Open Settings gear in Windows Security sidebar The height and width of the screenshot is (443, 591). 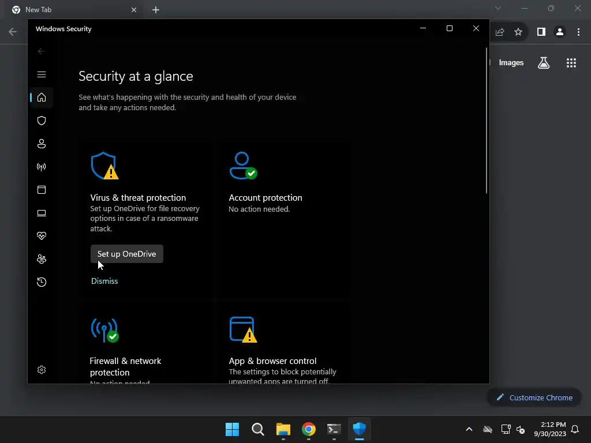(42, 370)
